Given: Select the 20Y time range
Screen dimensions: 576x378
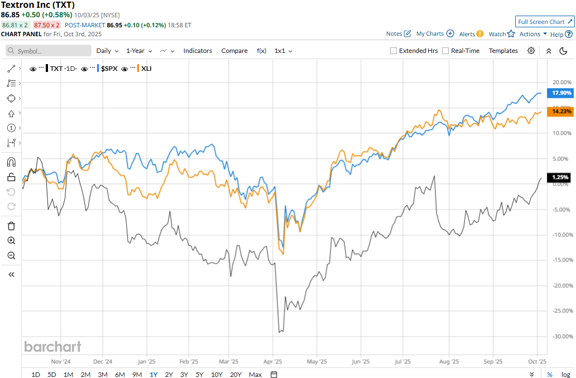Looking at the screenshot, I should (x=236, y=374).
